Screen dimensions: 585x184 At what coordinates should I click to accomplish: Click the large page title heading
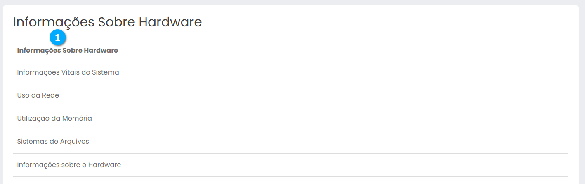107,22
